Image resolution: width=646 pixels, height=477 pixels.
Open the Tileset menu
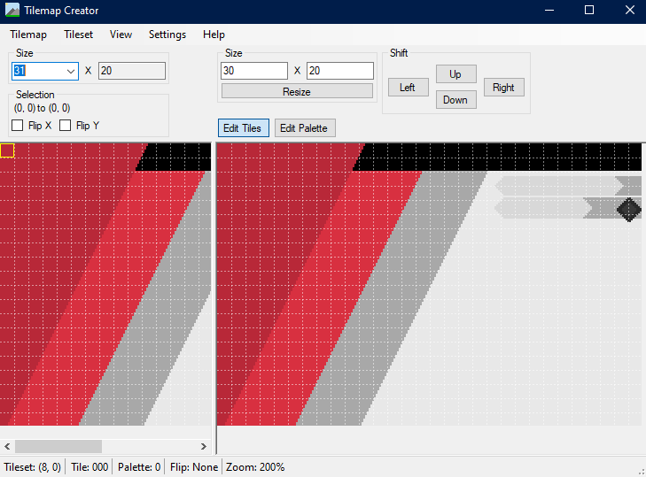coord(78,35)
